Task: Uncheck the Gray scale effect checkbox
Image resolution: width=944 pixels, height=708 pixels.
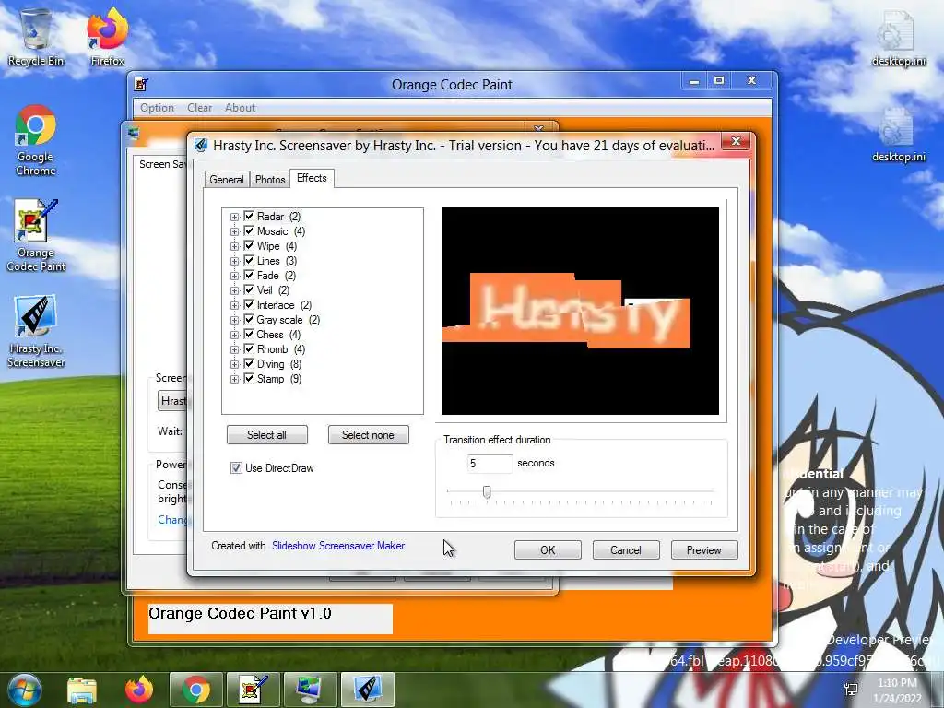Action: click(x=249, y=319)
